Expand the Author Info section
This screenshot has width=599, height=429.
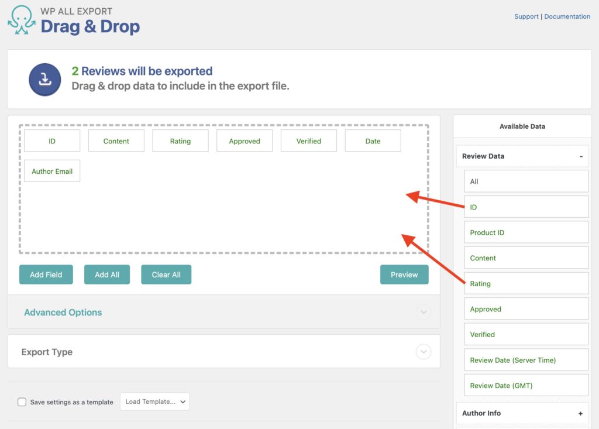pyautogui.click(x=580, y=413)
